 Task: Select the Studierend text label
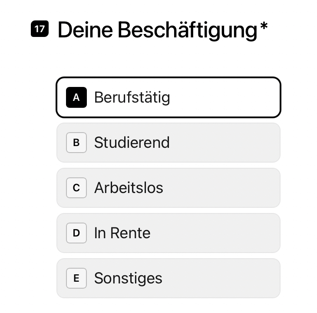132,143
